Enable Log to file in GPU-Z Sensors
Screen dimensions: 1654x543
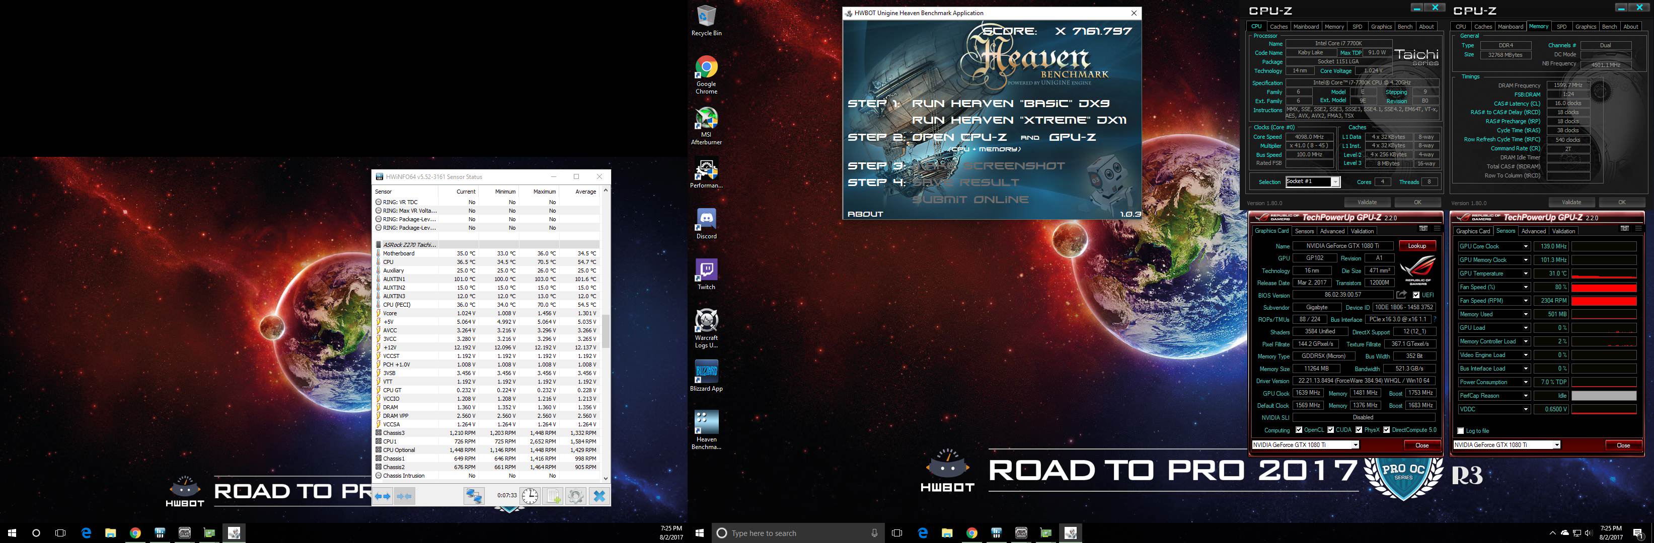(1460, 431)
